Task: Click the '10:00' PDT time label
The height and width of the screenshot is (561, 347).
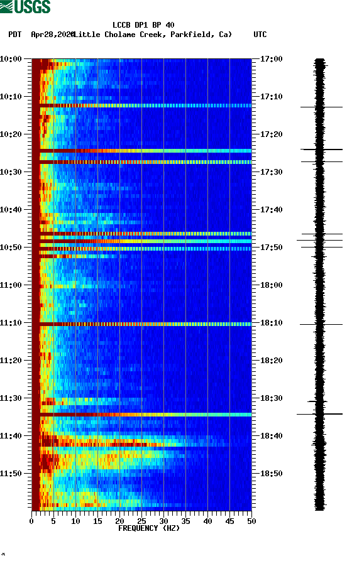Action: point(11,58)
